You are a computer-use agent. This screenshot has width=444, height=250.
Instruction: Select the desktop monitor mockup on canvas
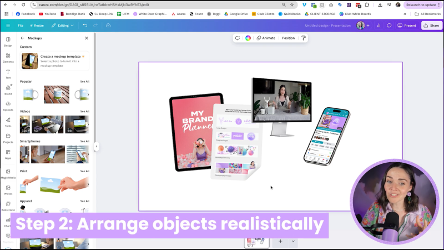click(x=282, y=106)
